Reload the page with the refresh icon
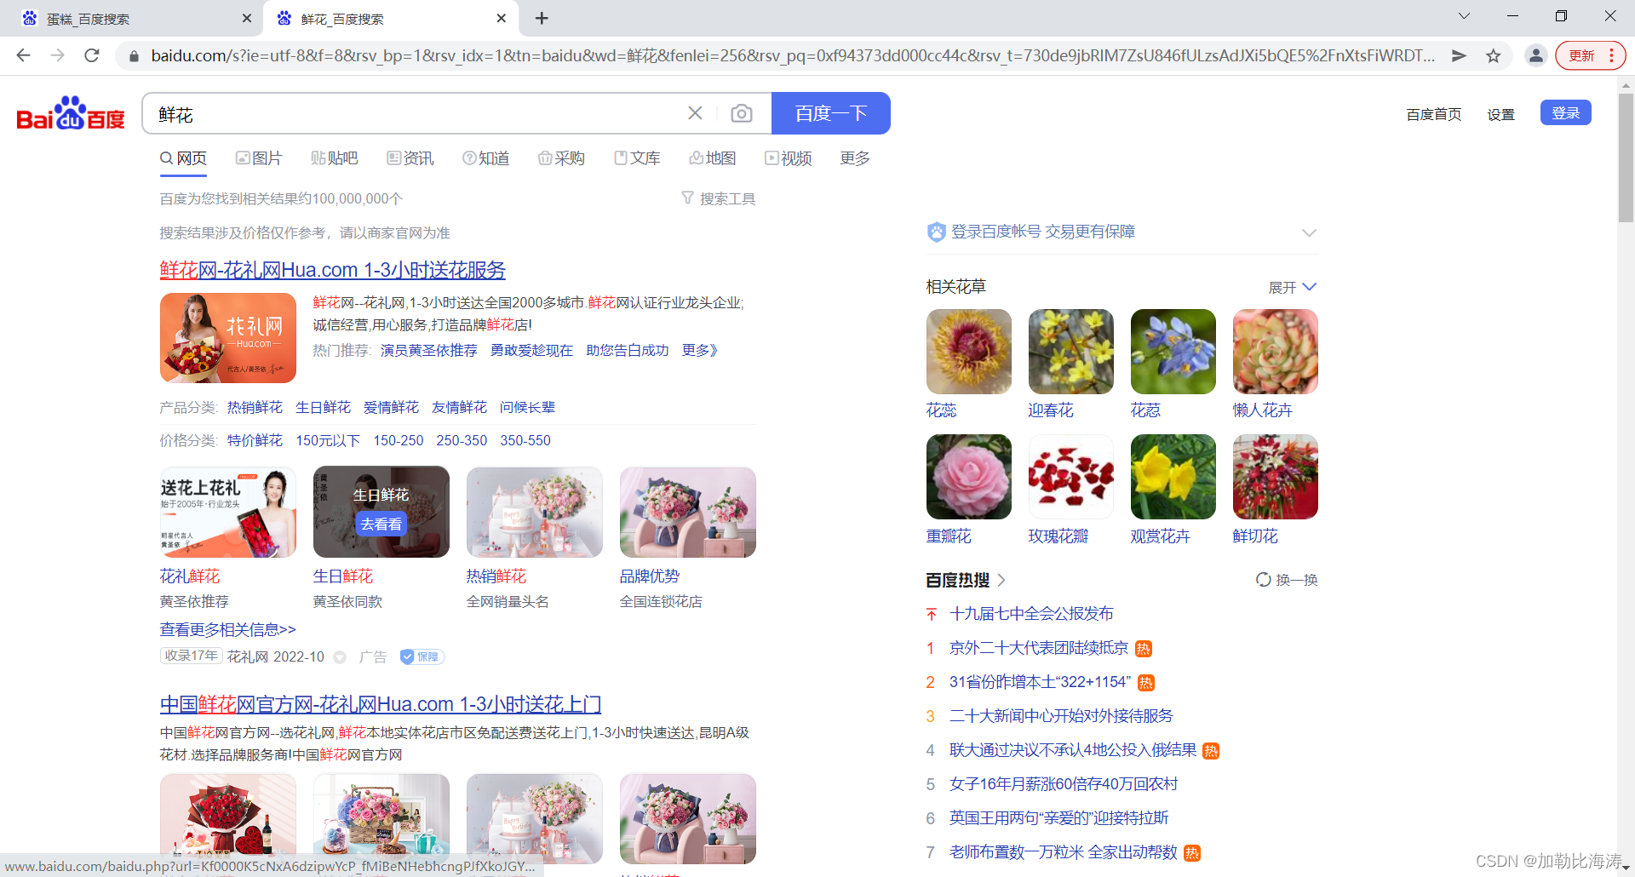The width and height of the screenshot is (1635, 877). click(92, 55)
